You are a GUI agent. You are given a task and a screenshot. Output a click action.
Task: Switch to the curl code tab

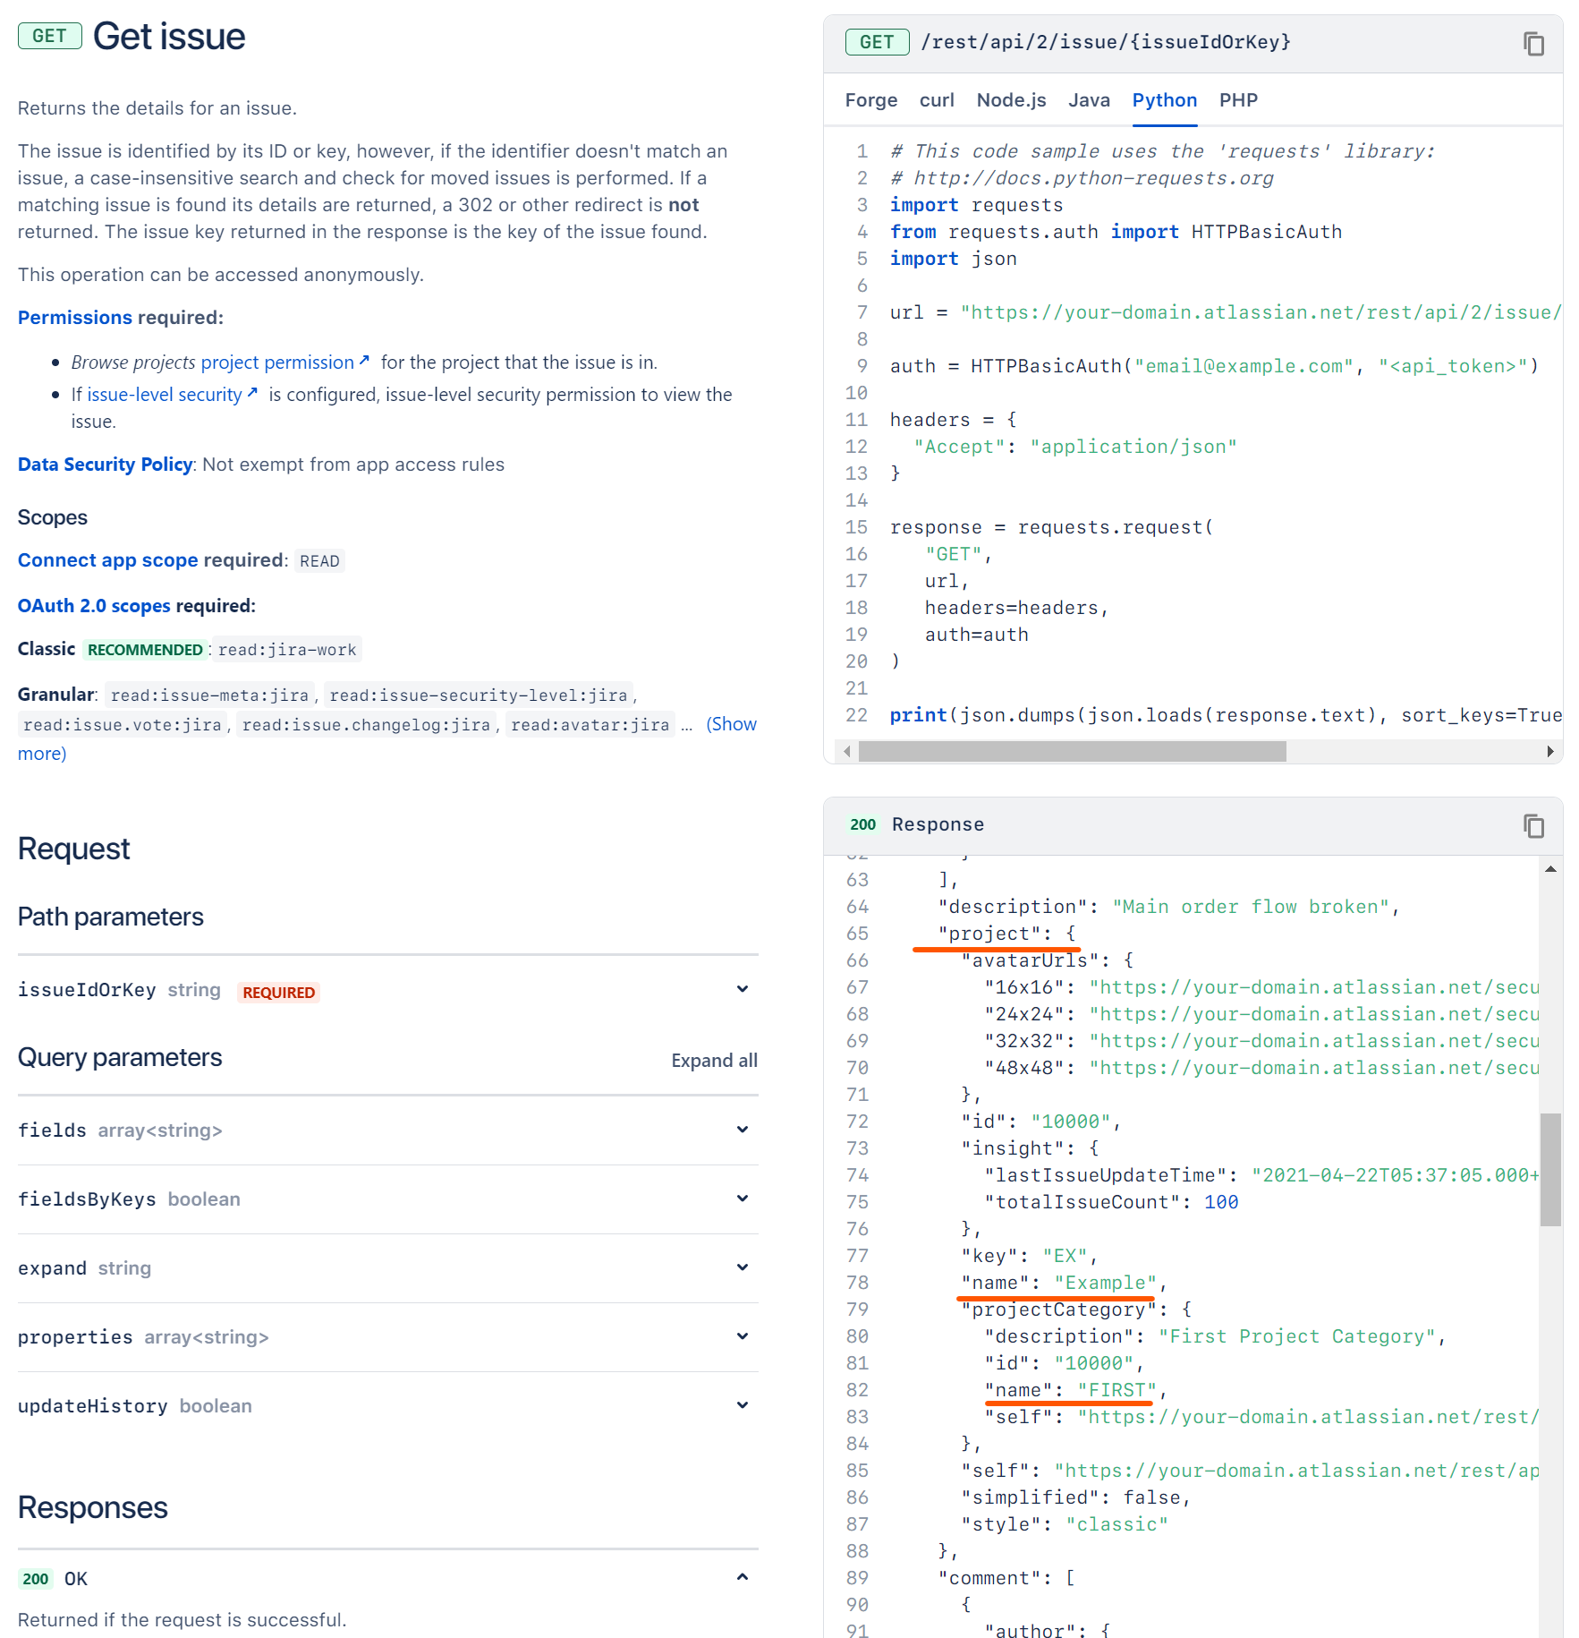coord(937,100)
